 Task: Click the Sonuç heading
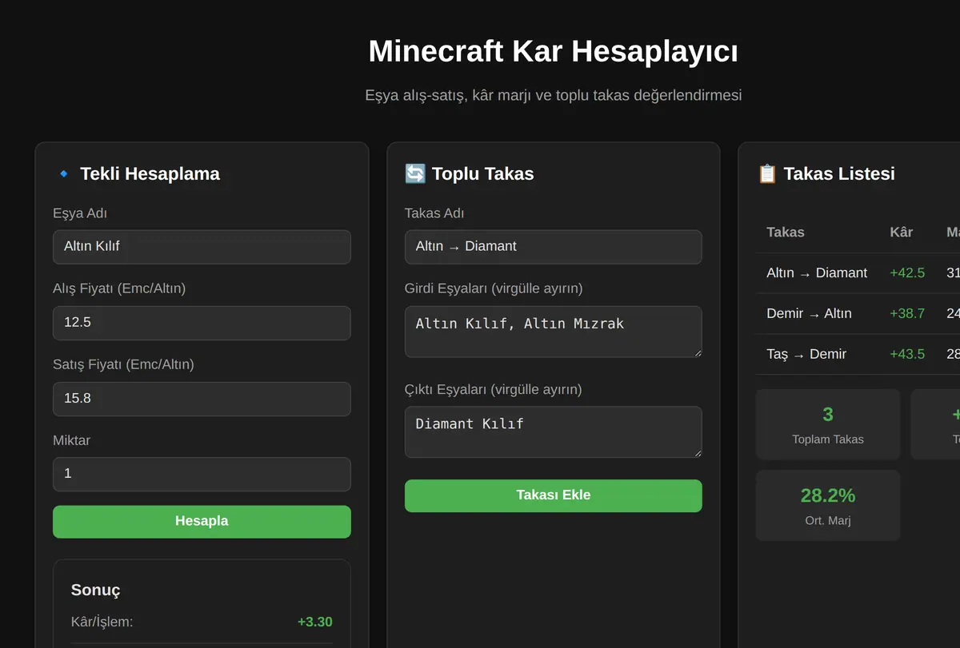[95, 590]
